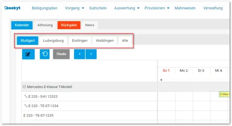Click the edit pencil icon button
Image resolution: width=232 pixels, height=126 pixels.
point(28,54)
